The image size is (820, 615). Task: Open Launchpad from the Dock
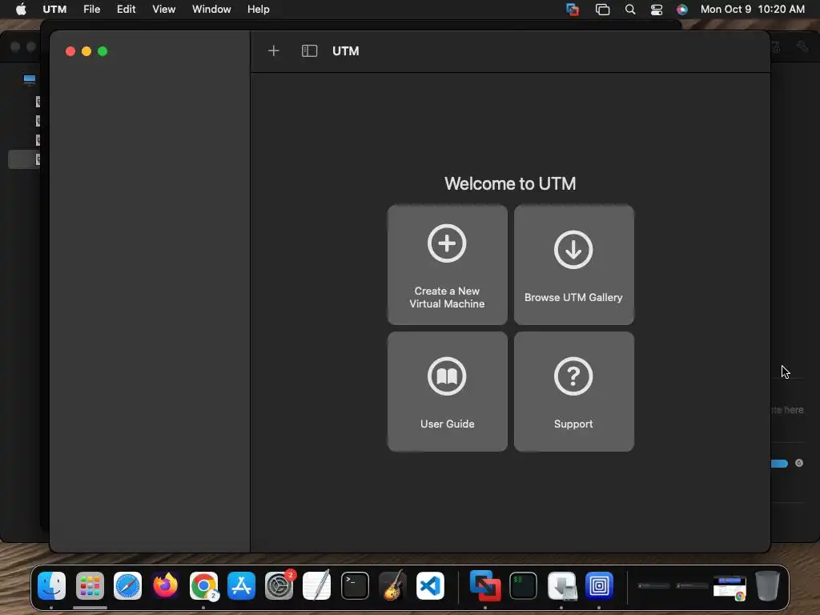pos(90,585)
